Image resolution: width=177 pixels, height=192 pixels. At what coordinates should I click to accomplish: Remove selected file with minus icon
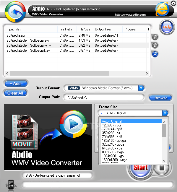pyautogui.click(x=155, y=54)
